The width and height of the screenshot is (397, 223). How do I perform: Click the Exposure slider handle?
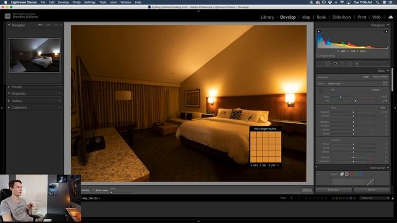pyautogui.click(x=354, y=111)
